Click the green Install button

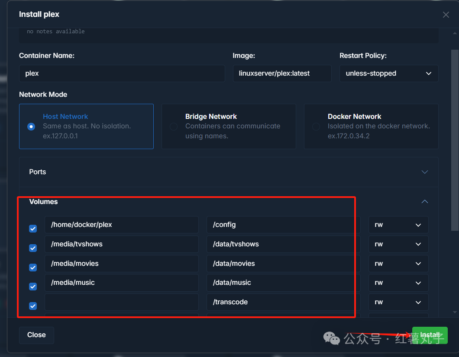point(430,335)
